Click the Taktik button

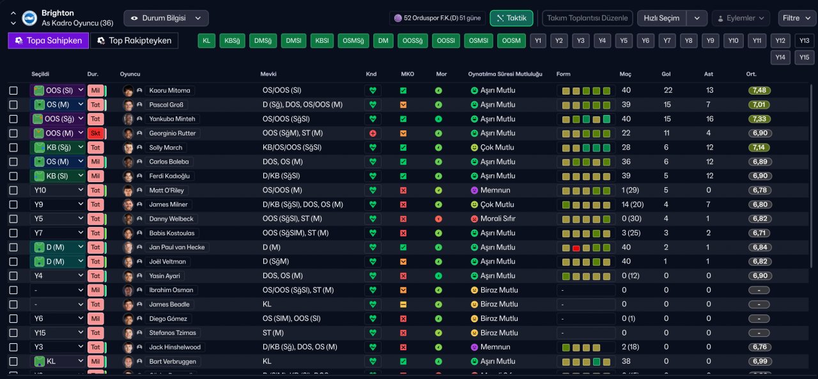tap(511, 18)
